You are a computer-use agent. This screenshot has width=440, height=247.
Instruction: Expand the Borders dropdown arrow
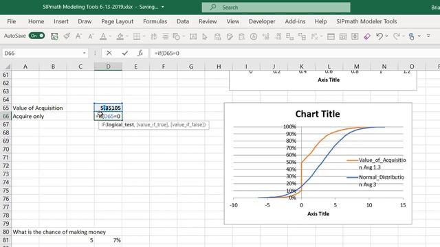click(x=144, y=36)
